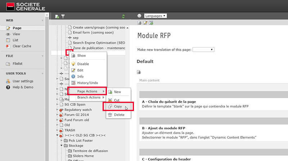
Task: Select Fund Forum old page
Action: (x=77, y=120)
